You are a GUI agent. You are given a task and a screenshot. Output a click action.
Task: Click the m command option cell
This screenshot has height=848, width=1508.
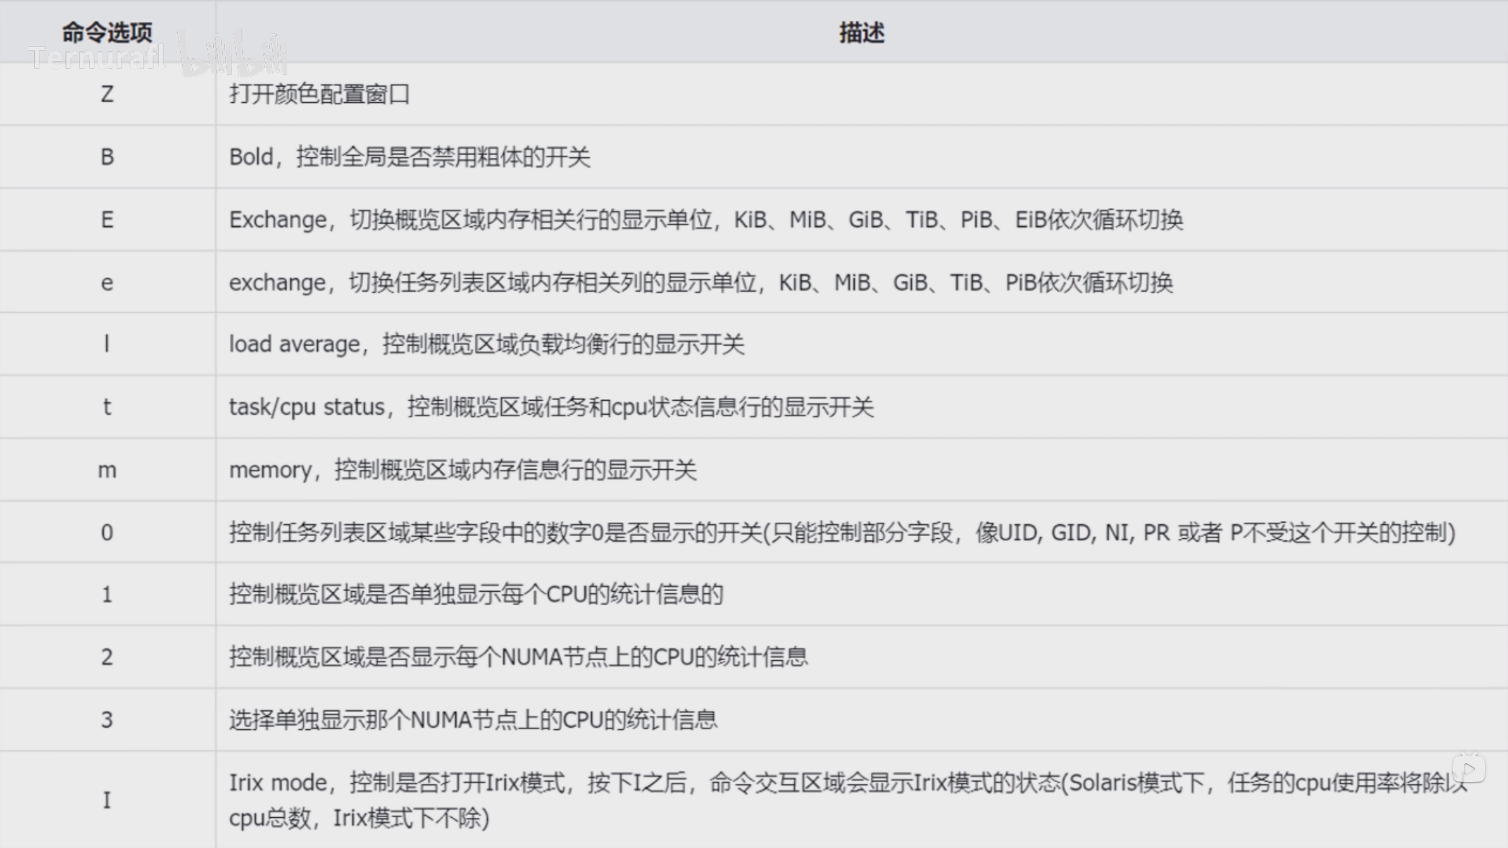point(107,470)
